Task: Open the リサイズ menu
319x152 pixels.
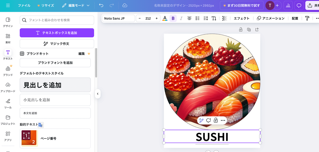Action: coord(45,5)
